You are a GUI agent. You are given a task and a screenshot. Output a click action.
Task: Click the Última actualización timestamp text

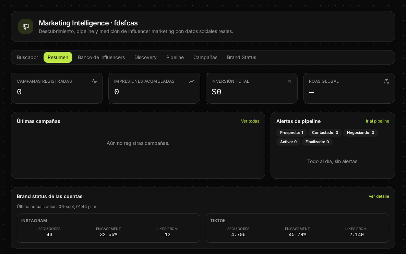[57, 207]
